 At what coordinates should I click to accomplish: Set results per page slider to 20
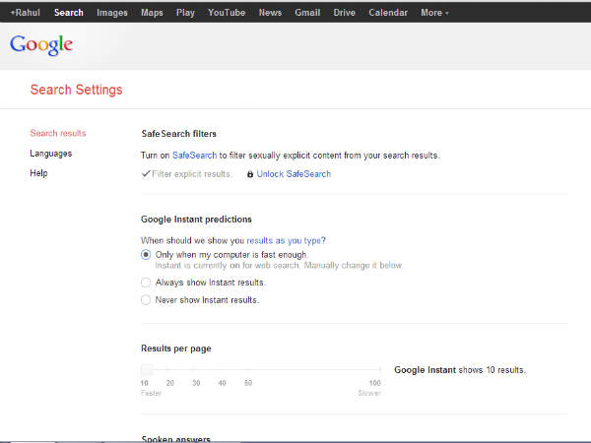[x=170, y=383]
